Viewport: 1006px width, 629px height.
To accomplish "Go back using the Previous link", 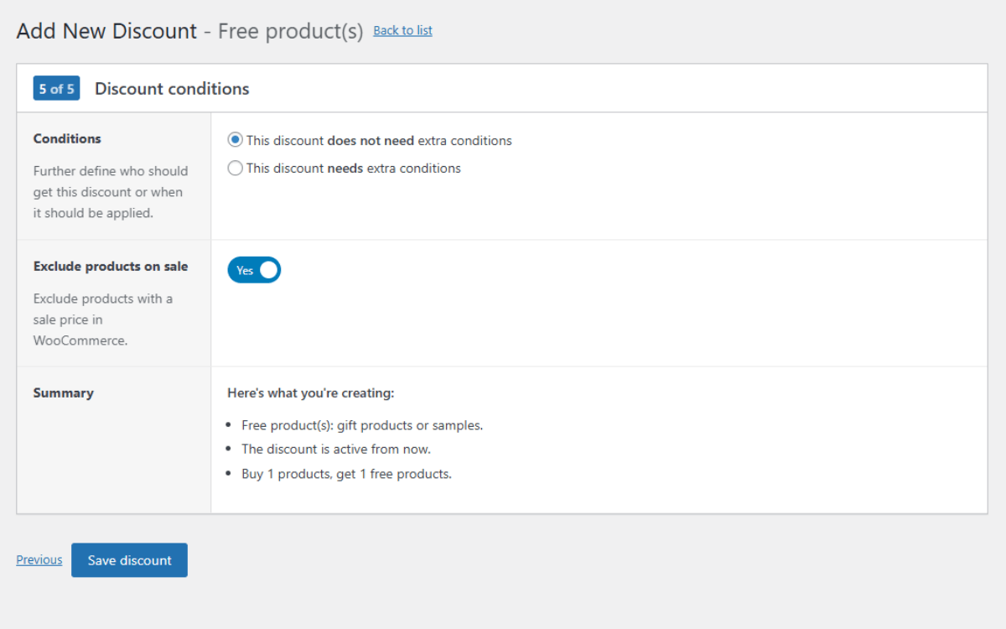I will pyautogui.click(x=39, y=560).
